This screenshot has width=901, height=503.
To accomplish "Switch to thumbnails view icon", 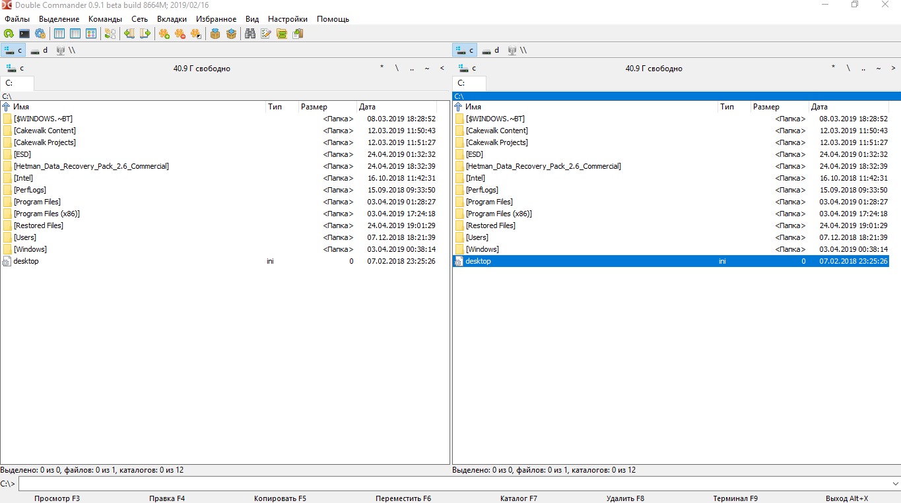I will coord(91,34).
